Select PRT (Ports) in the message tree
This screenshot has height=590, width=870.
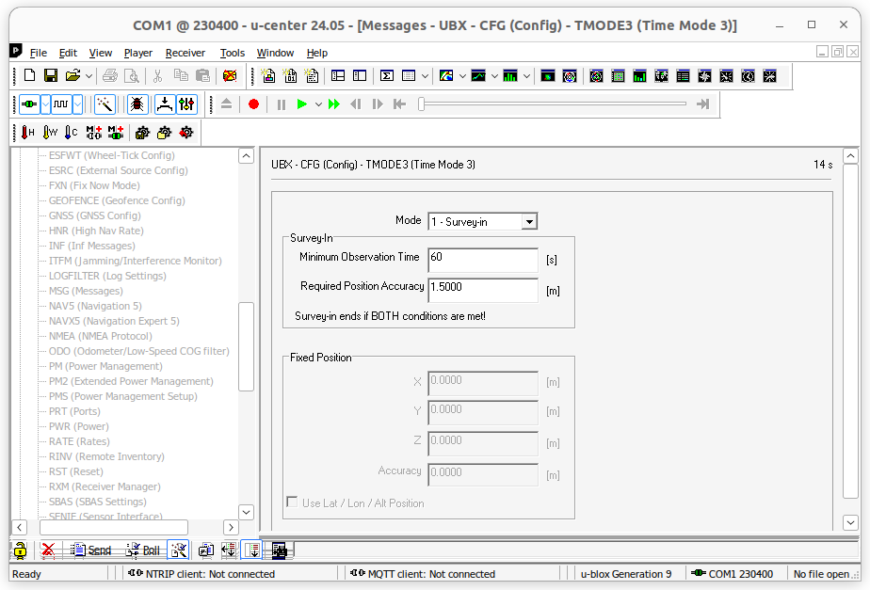click(74, 411)
